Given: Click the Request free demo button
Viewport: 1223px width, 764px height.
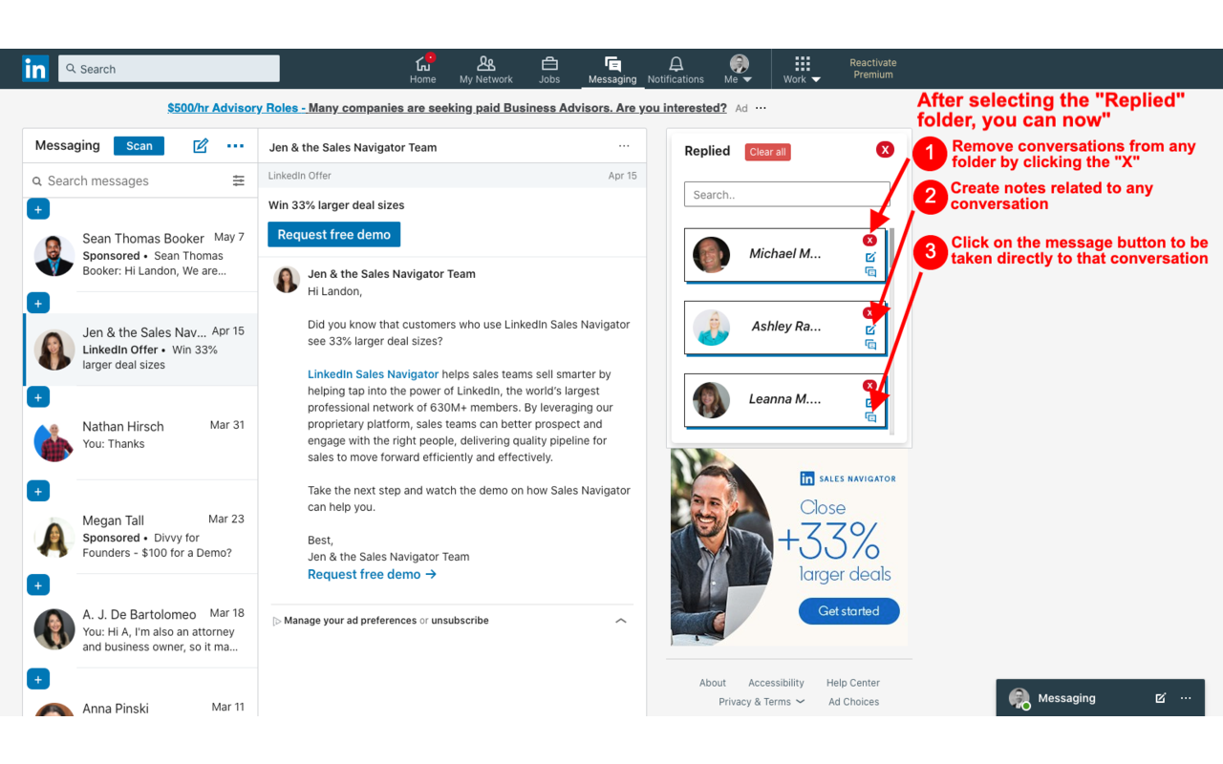Looking at the screenshot, I should (334, 234).
